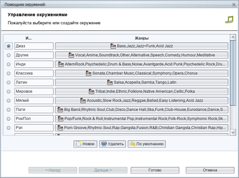
Task: Click the Пати name field
Action: coord(34,110)
